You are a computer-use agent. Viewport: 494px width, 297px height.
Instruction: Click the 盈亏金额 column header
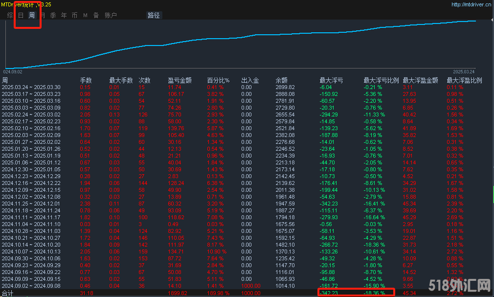pos(180,80)
